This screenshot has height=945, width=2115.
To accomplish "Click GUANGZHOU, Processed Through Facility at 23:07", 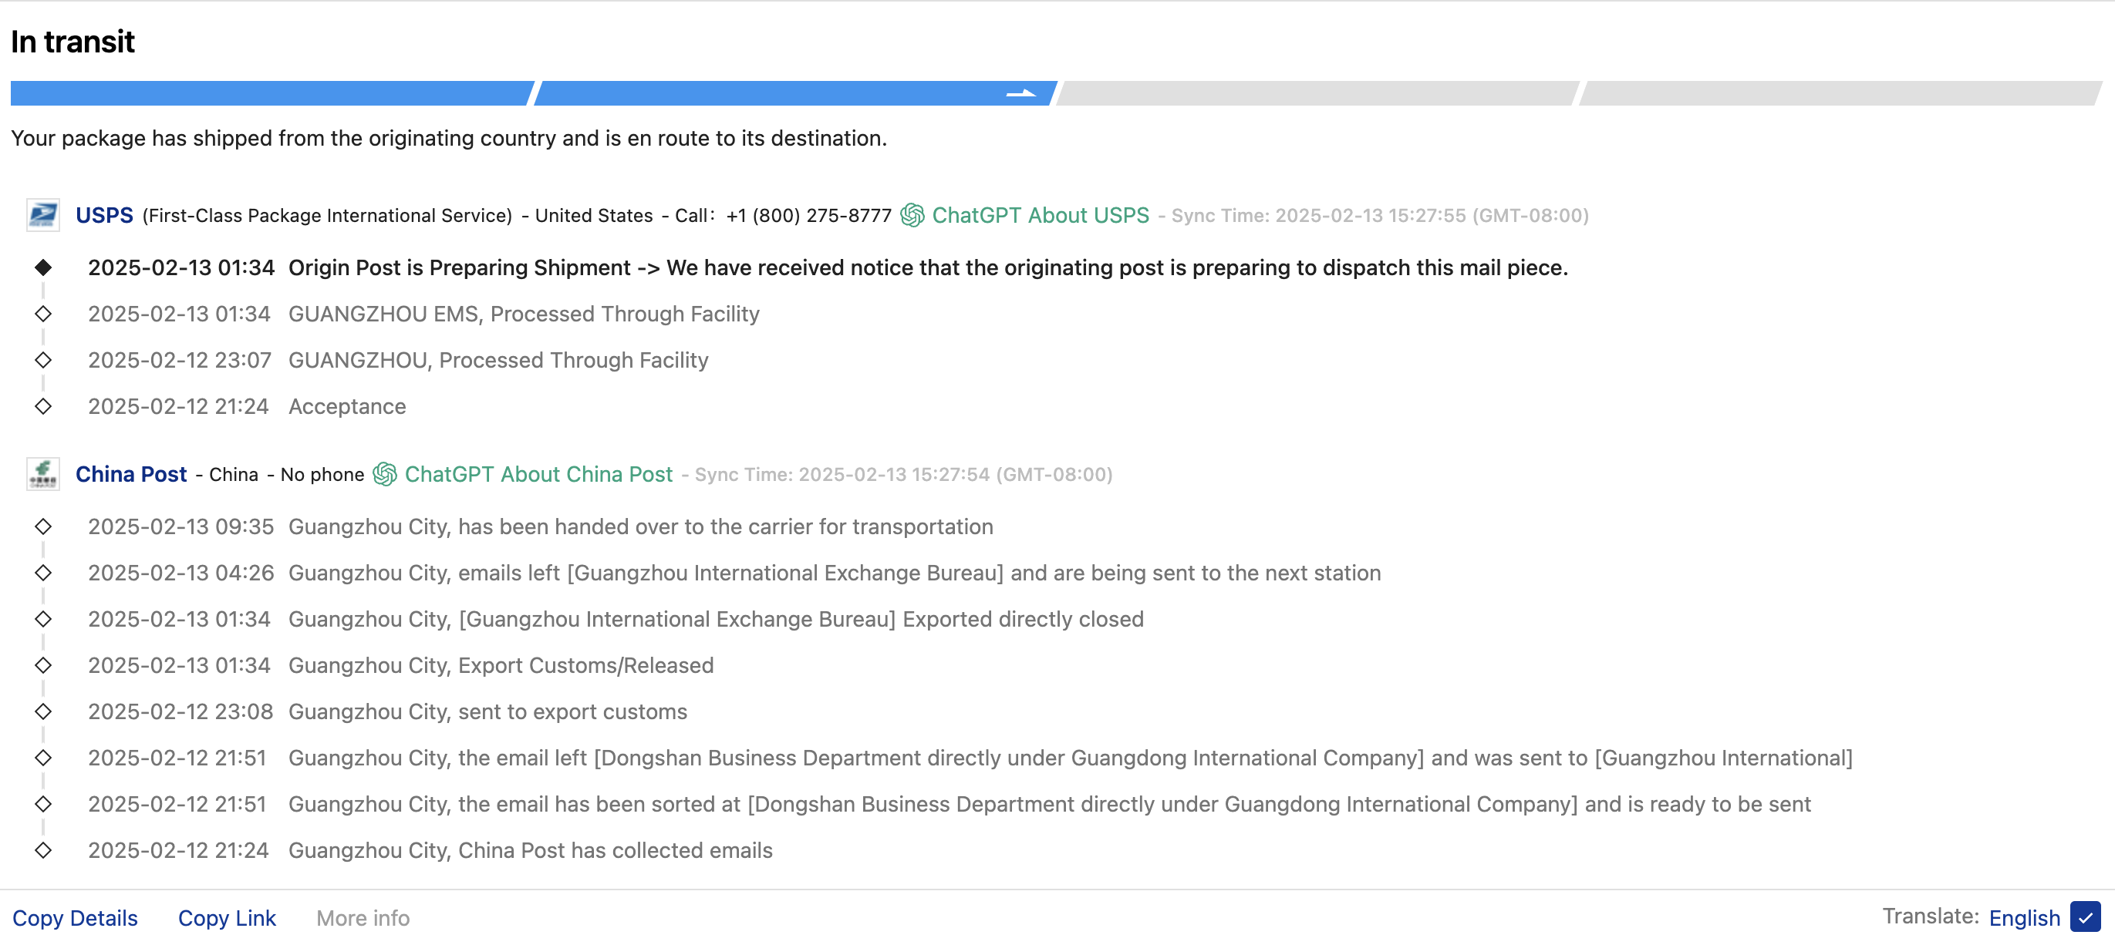I will (498, 361).
